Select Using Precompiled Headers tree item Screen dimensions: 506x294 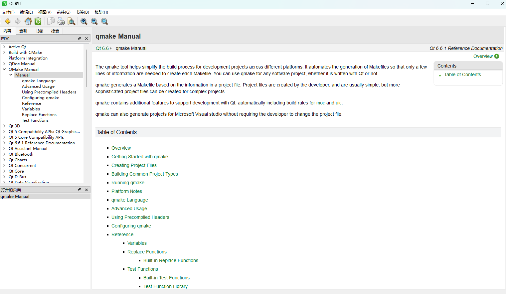(49, 92)
